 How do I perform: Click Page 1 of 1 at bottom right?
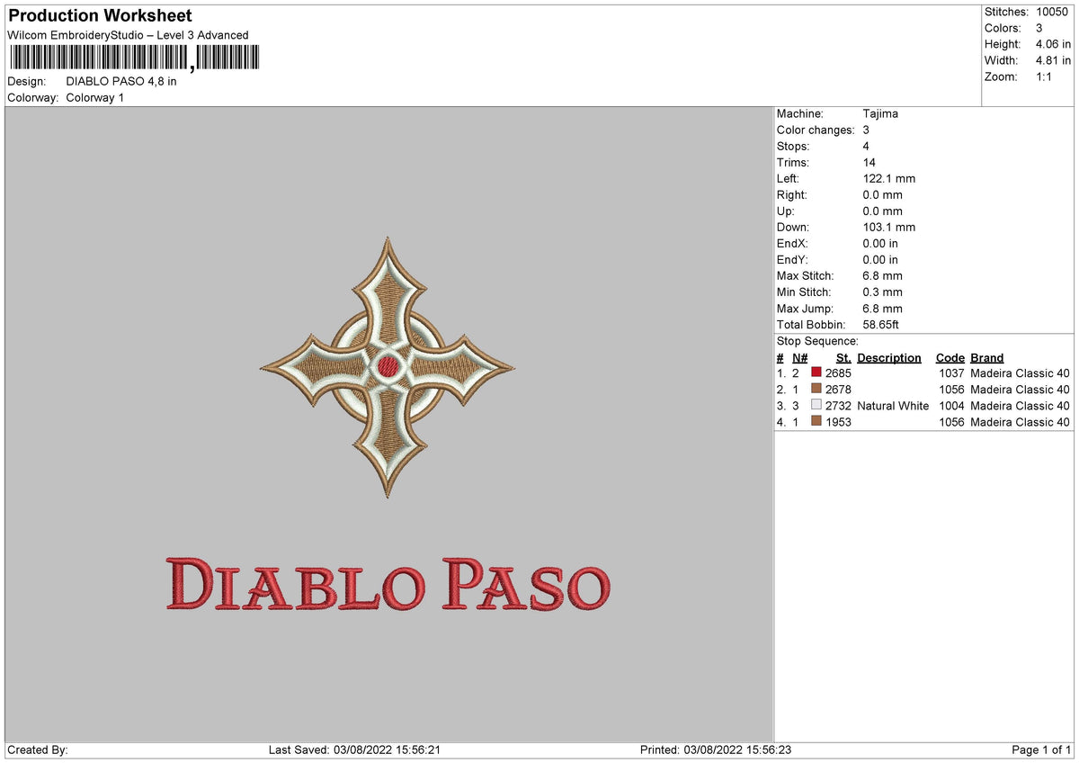click(1043, 747)
